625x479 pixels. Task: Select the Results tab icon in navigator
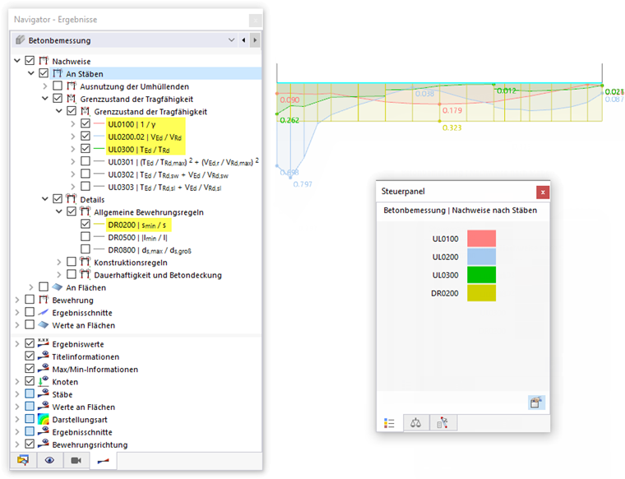[104, 461]
